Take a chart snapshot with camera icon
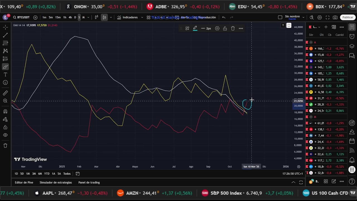Viewport: 357px width, 201px height. click(x=335, y=17)
